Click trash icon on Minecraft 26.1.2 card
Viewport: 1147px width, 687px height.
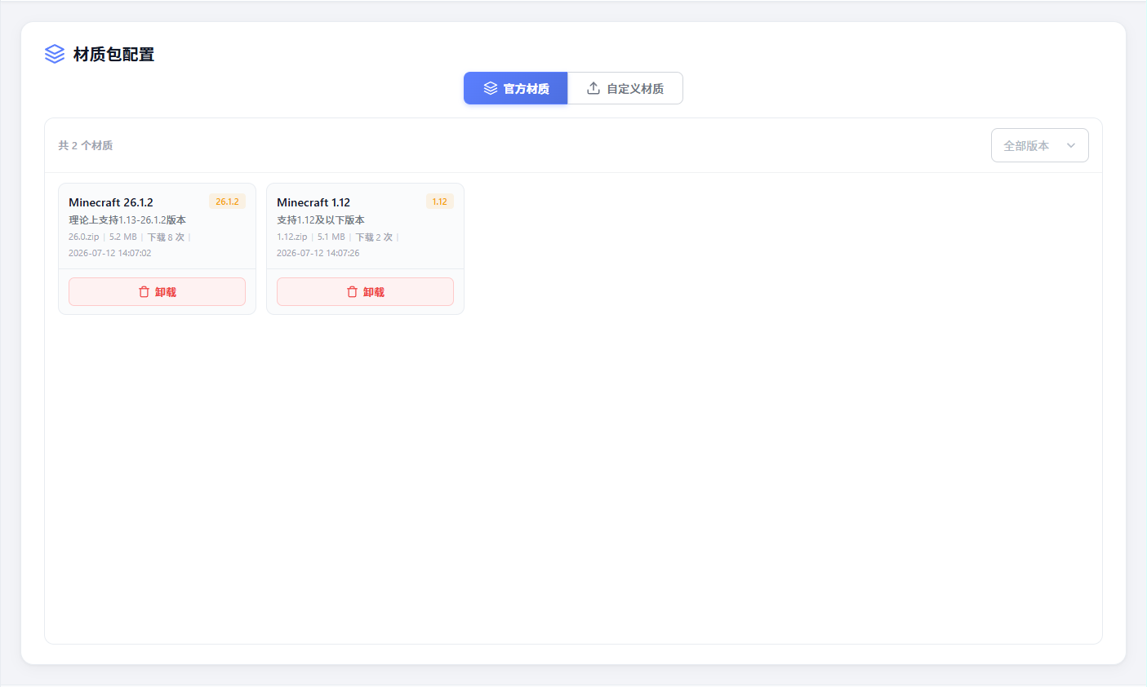pos(144,292)
